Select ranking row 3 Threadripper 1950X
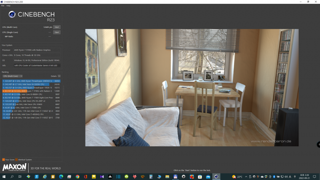Viewport: 320px width, 180px height. pos(31,88)
